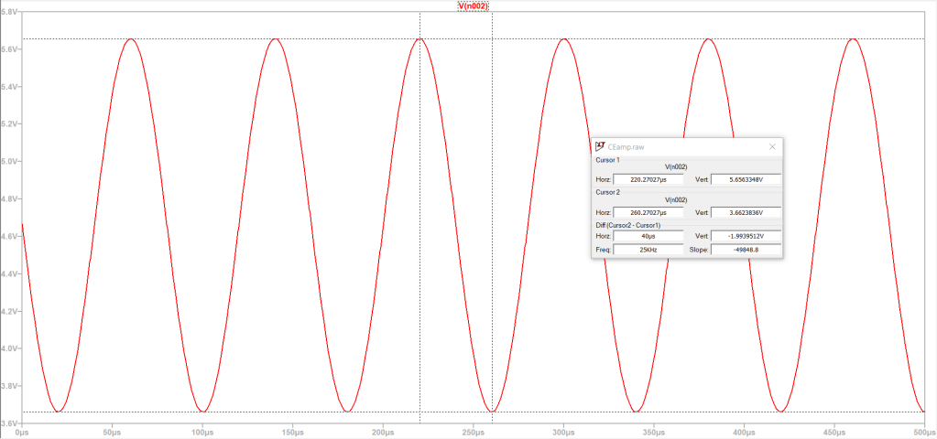This screenshot has height=439, width=937.
Task: Click the Cursor 2 Horz field
Action: pyautogui.click(x=648, y=212)
